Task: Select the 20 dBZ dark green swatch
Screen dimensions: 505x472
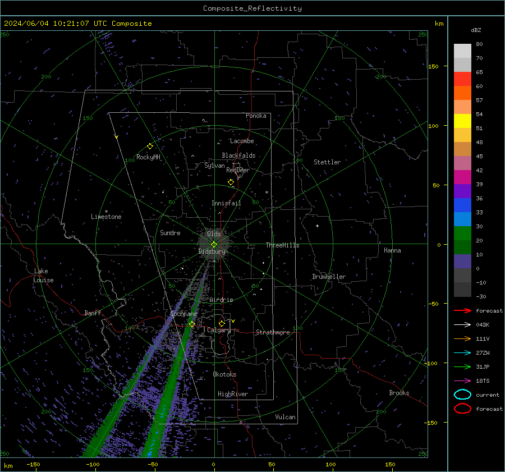Action: tap(462, 247)
